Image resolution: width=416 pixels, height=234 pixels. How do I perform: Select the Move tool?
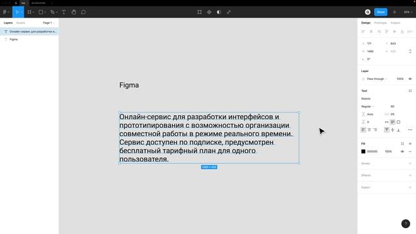[x=18, y=12]
